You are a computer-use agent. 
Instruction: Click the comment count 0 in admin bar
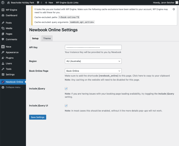41,2
